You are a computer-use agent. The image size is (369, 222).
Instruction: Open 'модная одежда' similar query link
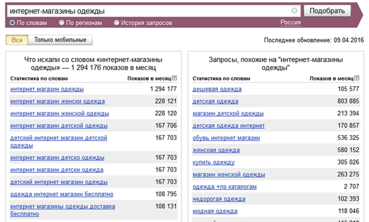pos(215,211)
